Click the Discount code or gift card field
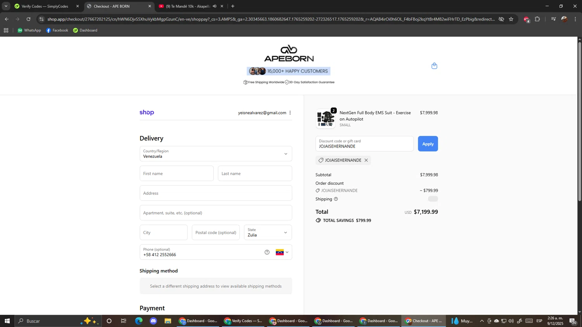 (364, 144)
